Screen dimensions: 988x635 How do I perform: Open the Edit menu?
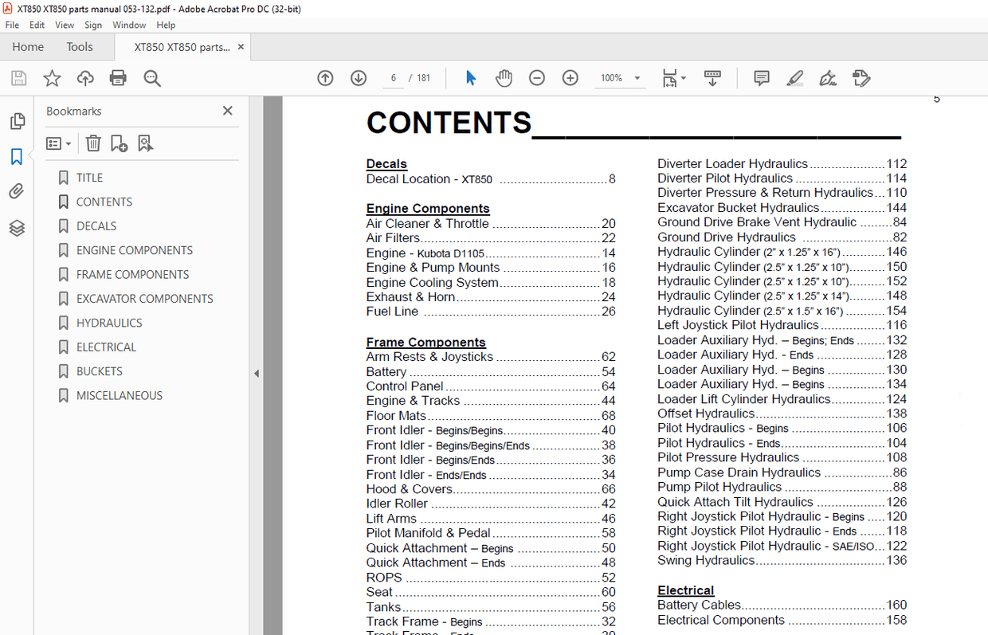[x=37, y=25]
